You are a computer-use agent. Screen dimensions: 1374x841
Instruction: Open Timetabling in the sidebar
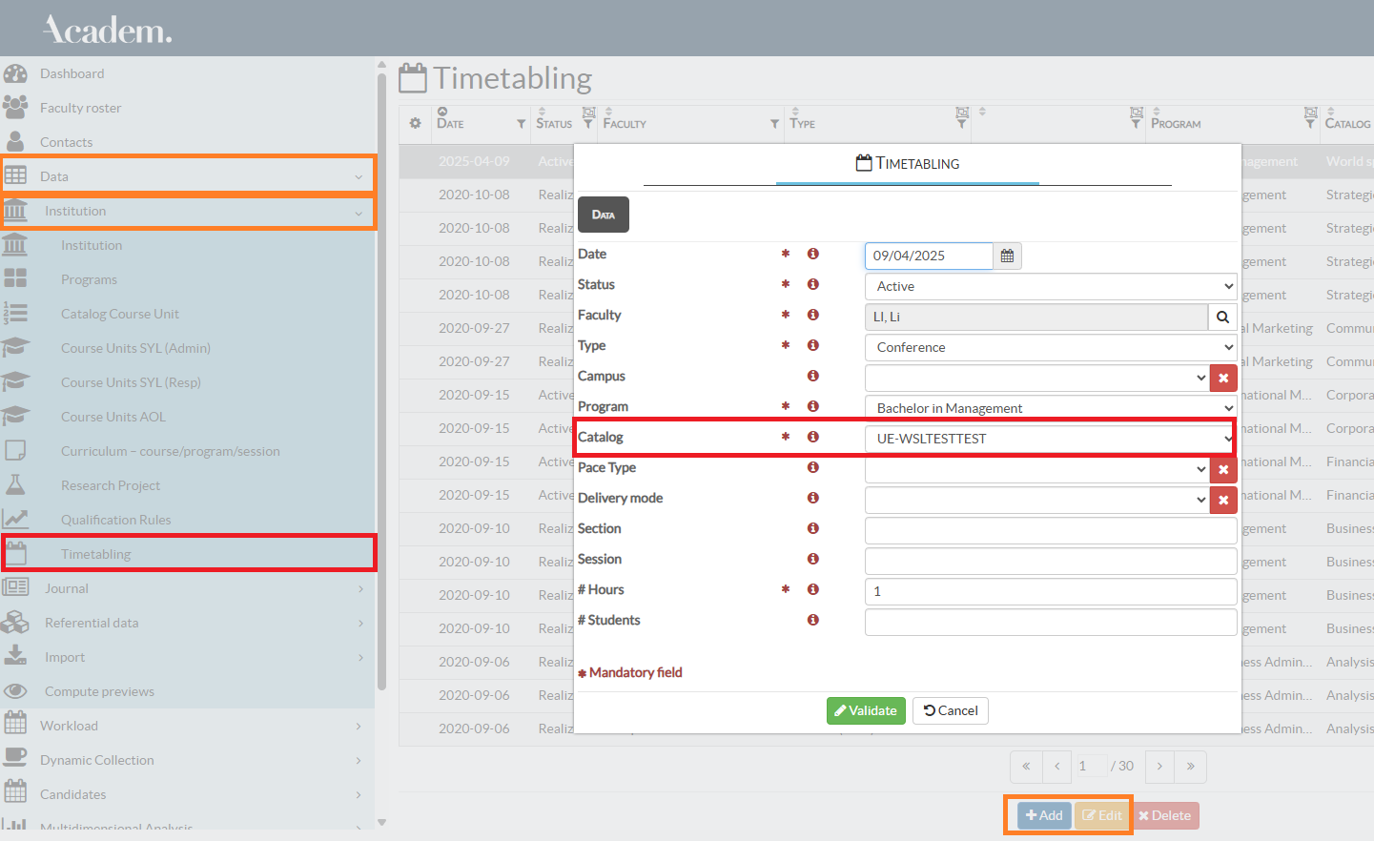[95, 554]
